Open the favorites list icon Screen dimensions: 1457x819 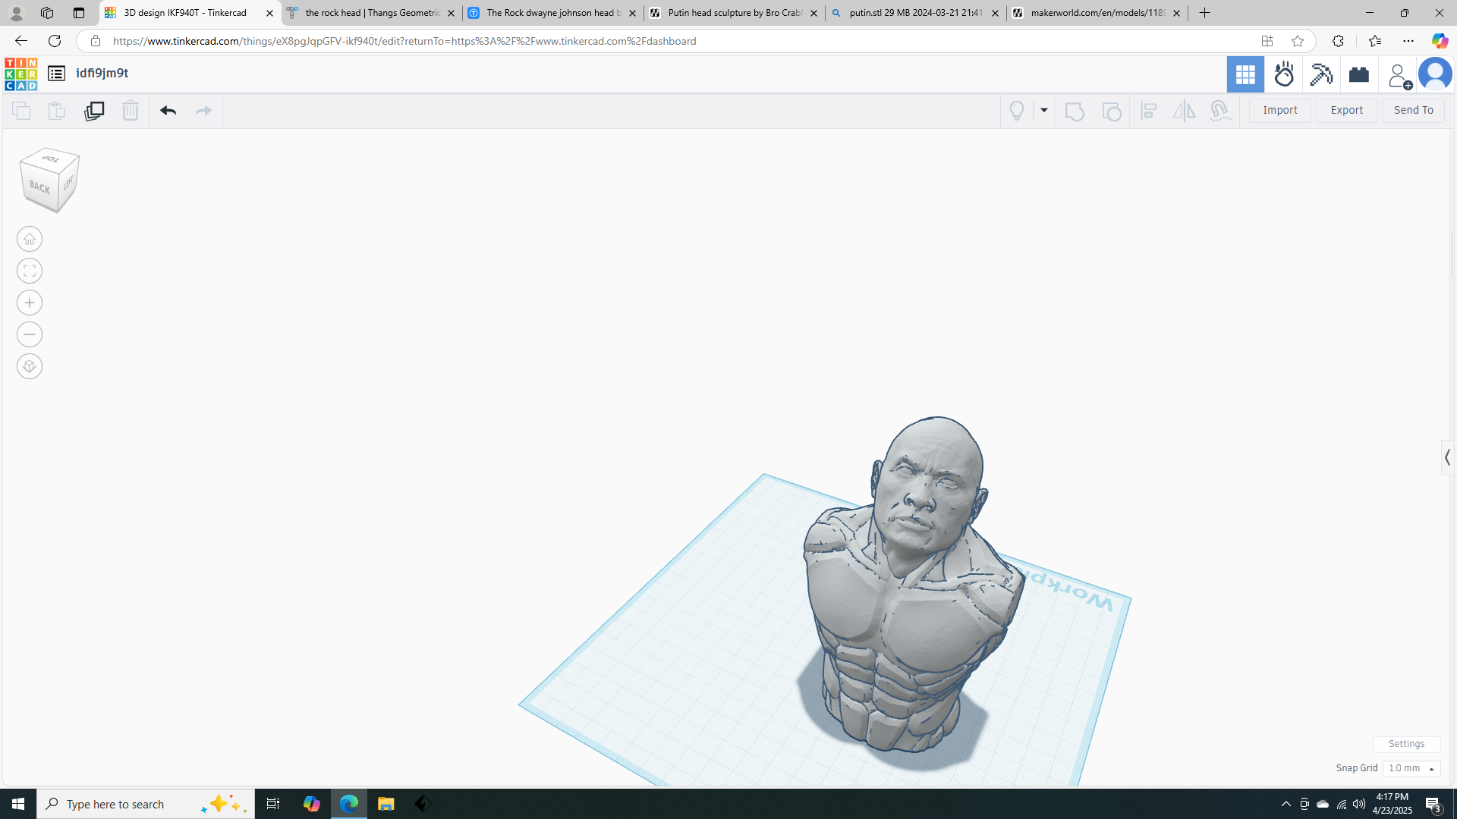1374,41
